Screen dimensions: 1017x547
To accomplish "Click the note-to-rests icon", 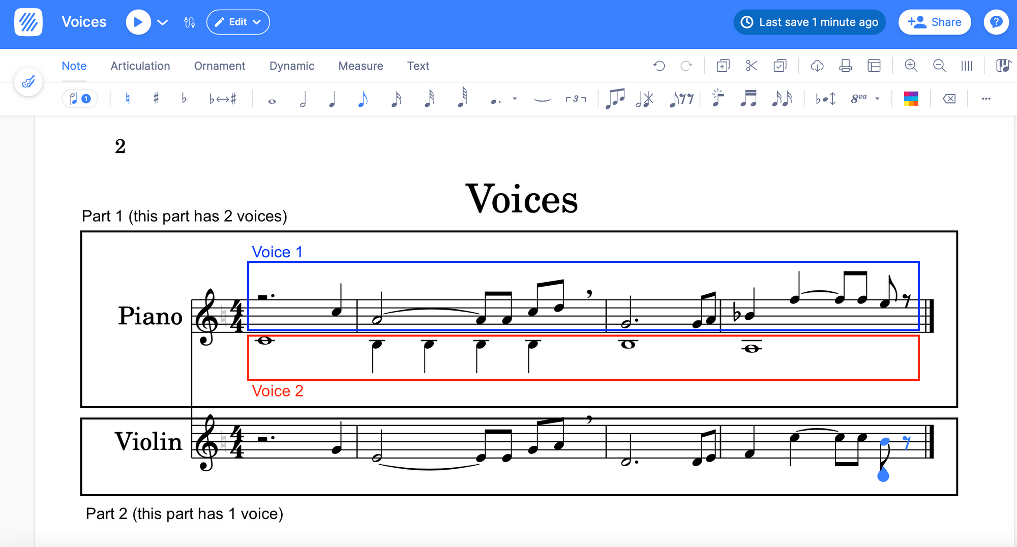I will point(681,99).
